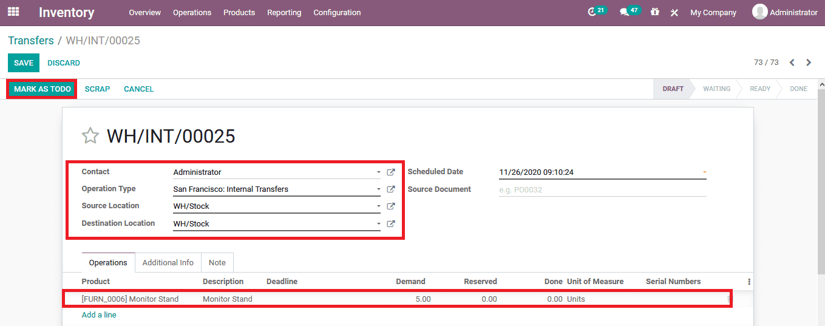The width and height of the screenshot is (825, 326).
Task: Open the Operations menu in top bar
Action: 192,12
